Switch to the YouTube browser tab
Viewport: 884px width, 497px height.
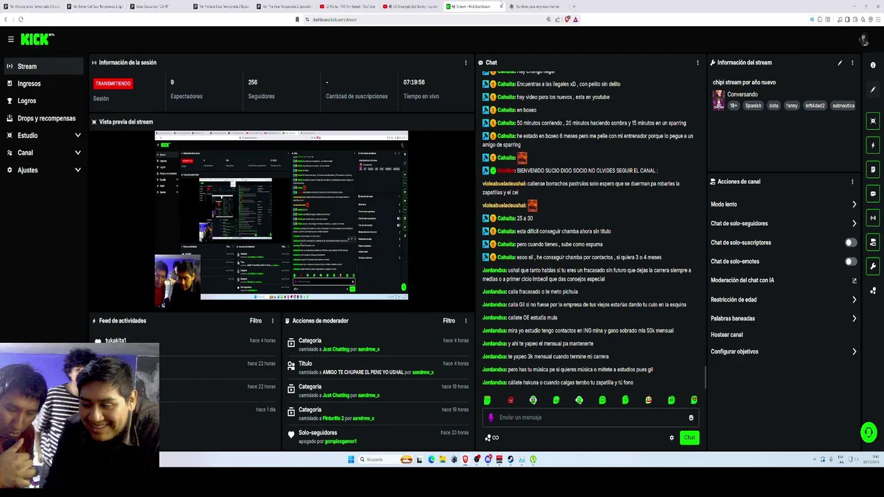[349, 6]
